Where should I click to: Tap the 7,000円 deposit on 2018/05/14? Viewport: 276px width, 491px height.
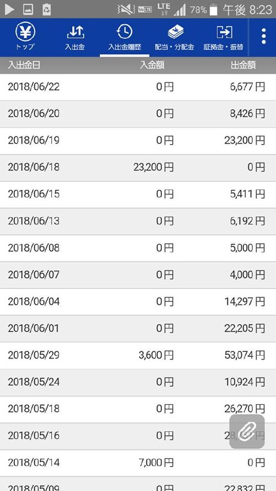156,462
